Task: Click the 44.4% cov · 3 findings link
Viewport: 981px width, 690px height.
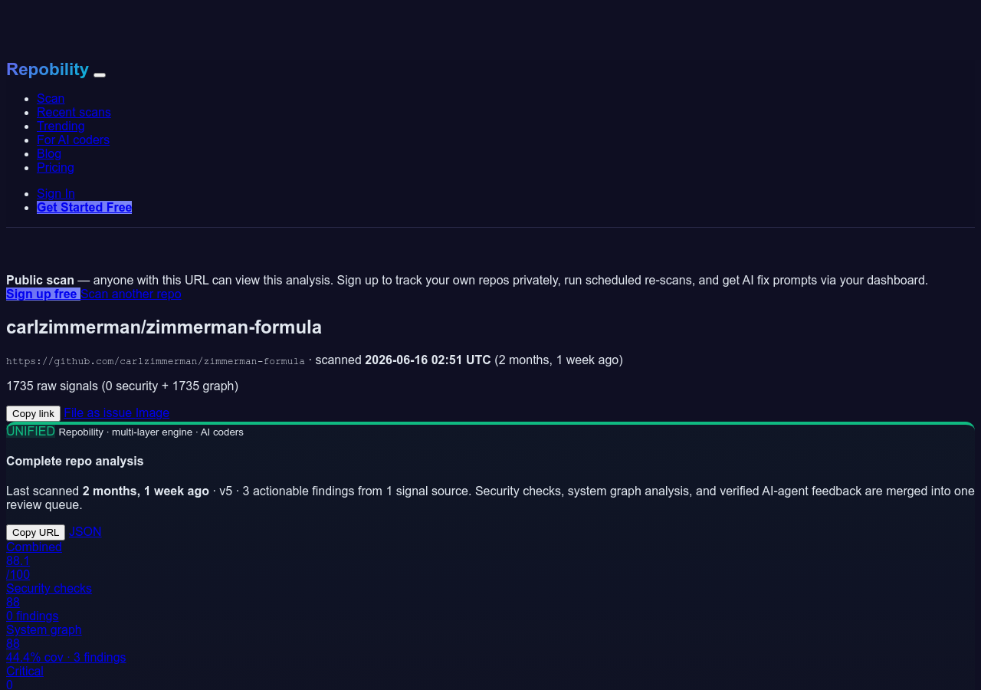Action: (66, 657)
